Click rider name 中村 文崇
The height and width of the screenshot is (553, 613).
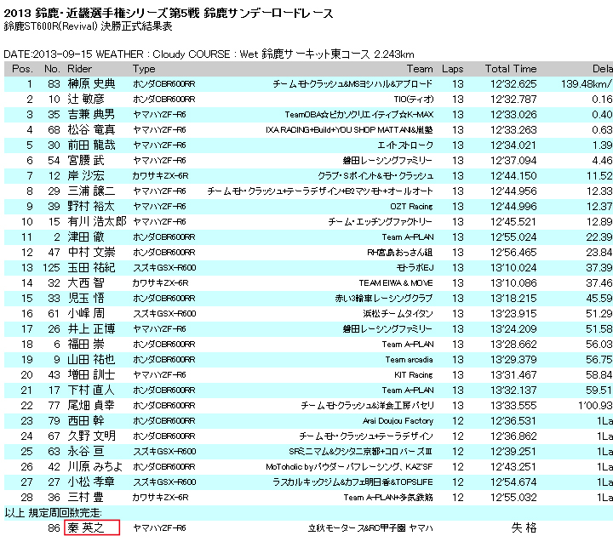[91, 252]
